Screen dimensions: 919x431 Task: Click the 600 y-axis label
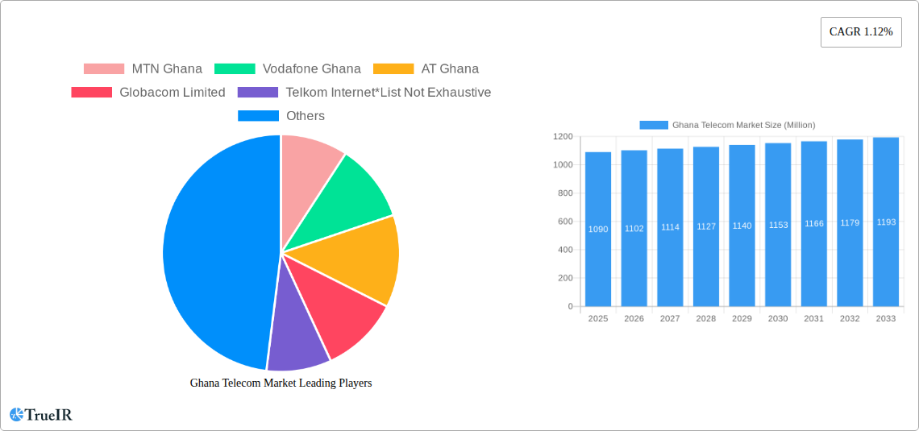coord(565,222)
